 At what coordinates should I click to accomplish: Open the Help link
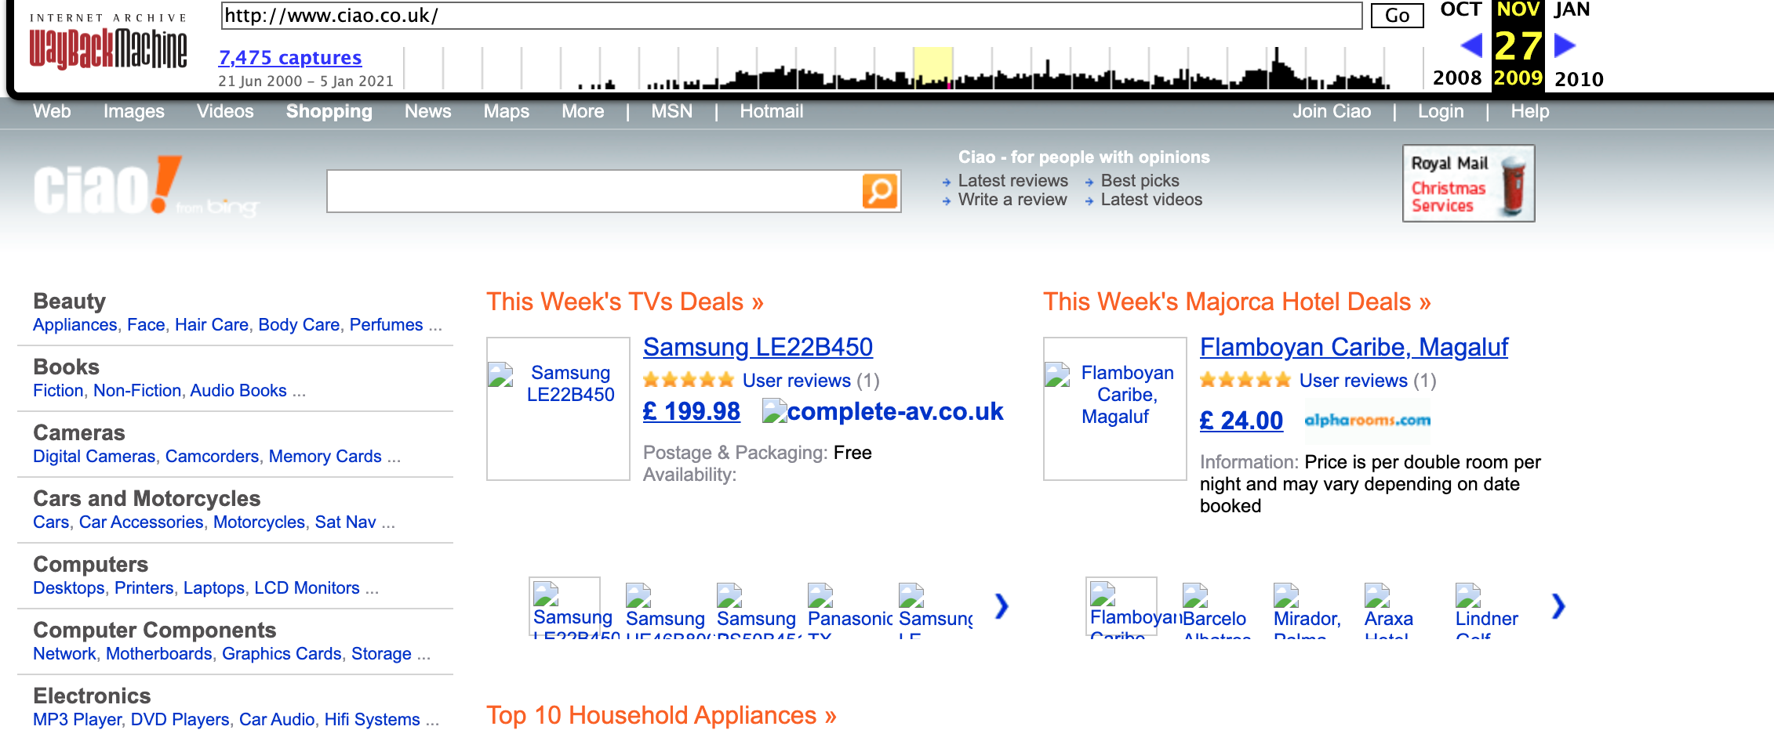pos(1530,111)
